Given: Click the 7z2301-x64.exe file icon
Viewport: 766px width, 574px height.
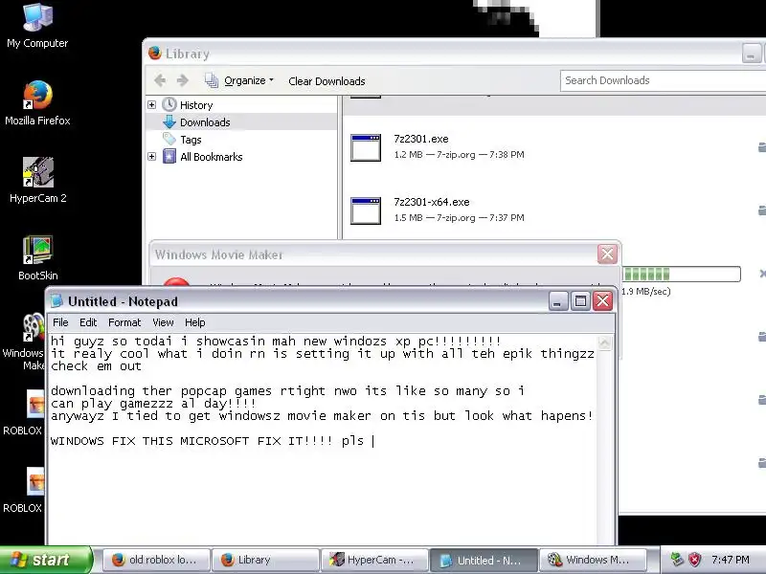Looking at the screenshot, I should [x=366, y=210].
